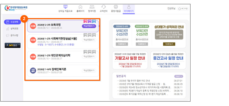Click the notice date 26.07.01

tap(178, 81)
